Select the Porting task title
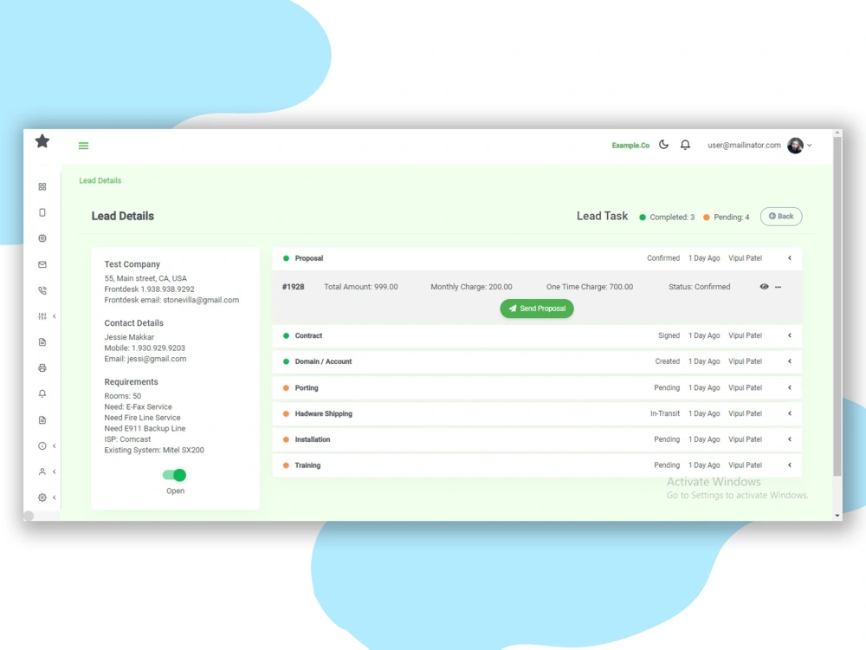 pos(307,388)
